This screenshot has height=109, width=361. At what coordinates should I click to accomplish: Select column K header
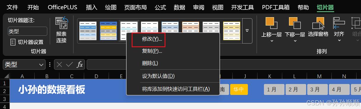(x=270, y=76)
